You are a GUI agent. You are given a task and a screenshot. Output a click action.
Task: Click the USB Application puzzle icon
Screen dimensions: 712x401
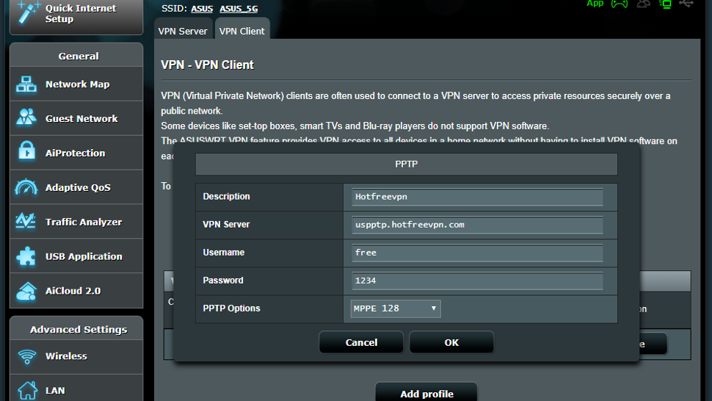pos(26,256)
